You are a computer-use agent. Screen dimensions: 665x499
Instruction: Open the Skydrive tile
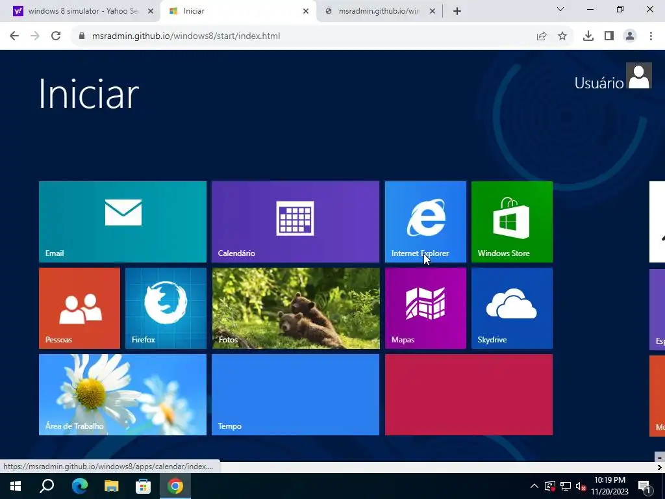512,309
